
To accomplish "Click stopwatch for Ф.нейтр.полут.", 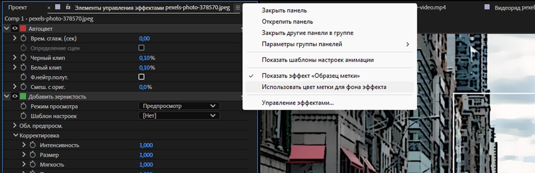I will (24, 77).
